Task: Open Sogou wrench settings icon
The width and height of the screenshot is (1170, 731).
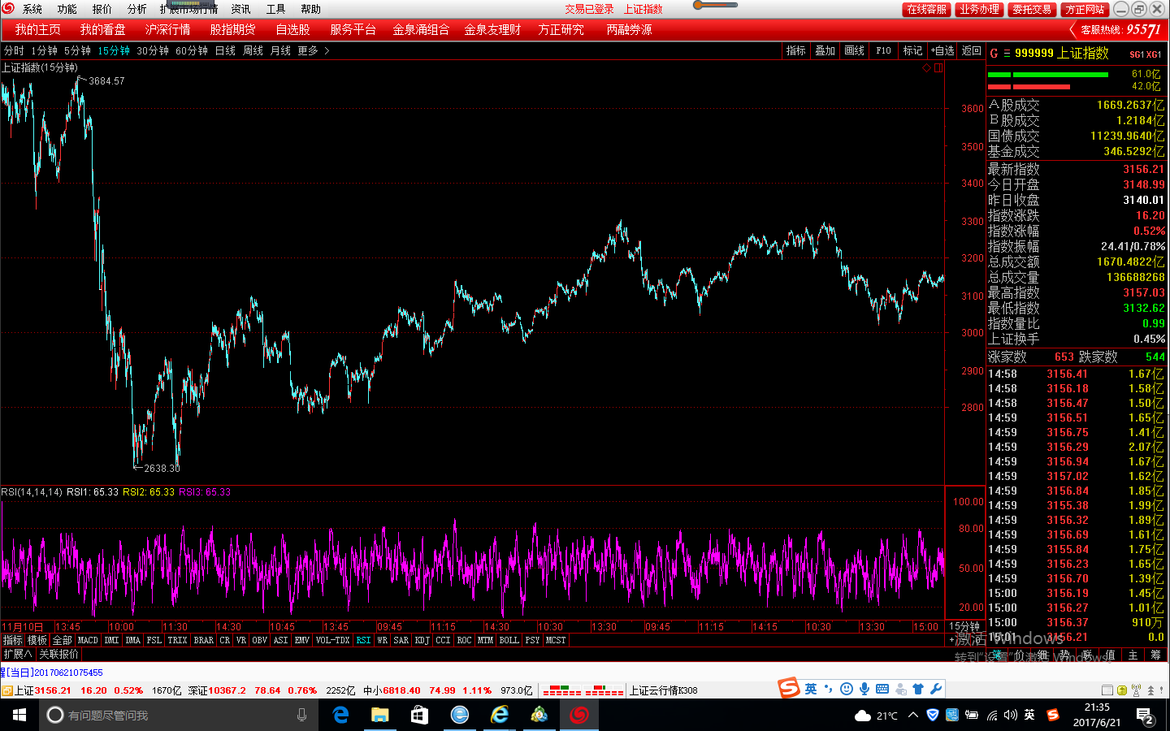Action: pyautogui.click(x=936, y=689)
